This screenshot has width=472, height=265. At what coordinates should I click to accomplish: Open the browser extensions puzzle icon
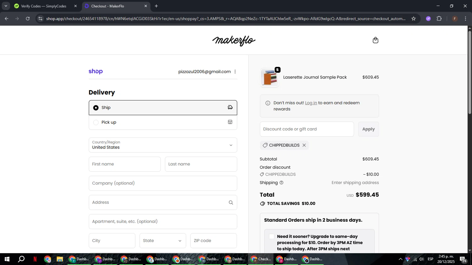click(x=439, y=19)
